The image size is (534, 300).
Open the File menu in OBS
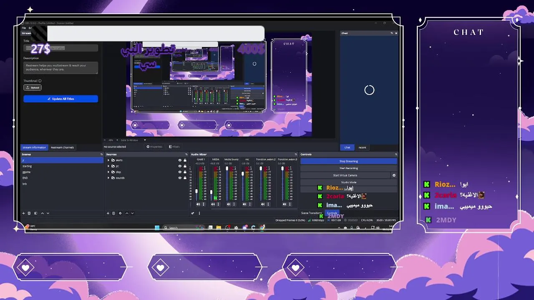[24, 28]
